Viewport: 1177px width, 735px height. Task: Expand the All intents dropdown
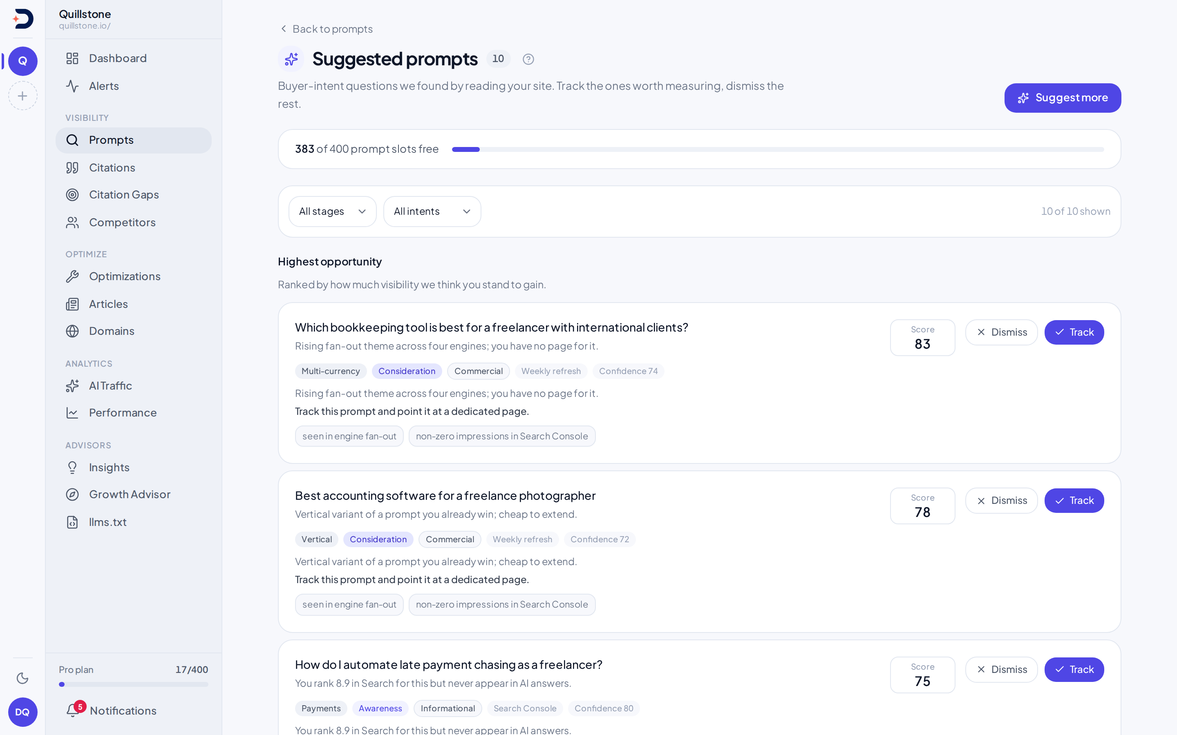click(x=432, y=212)
